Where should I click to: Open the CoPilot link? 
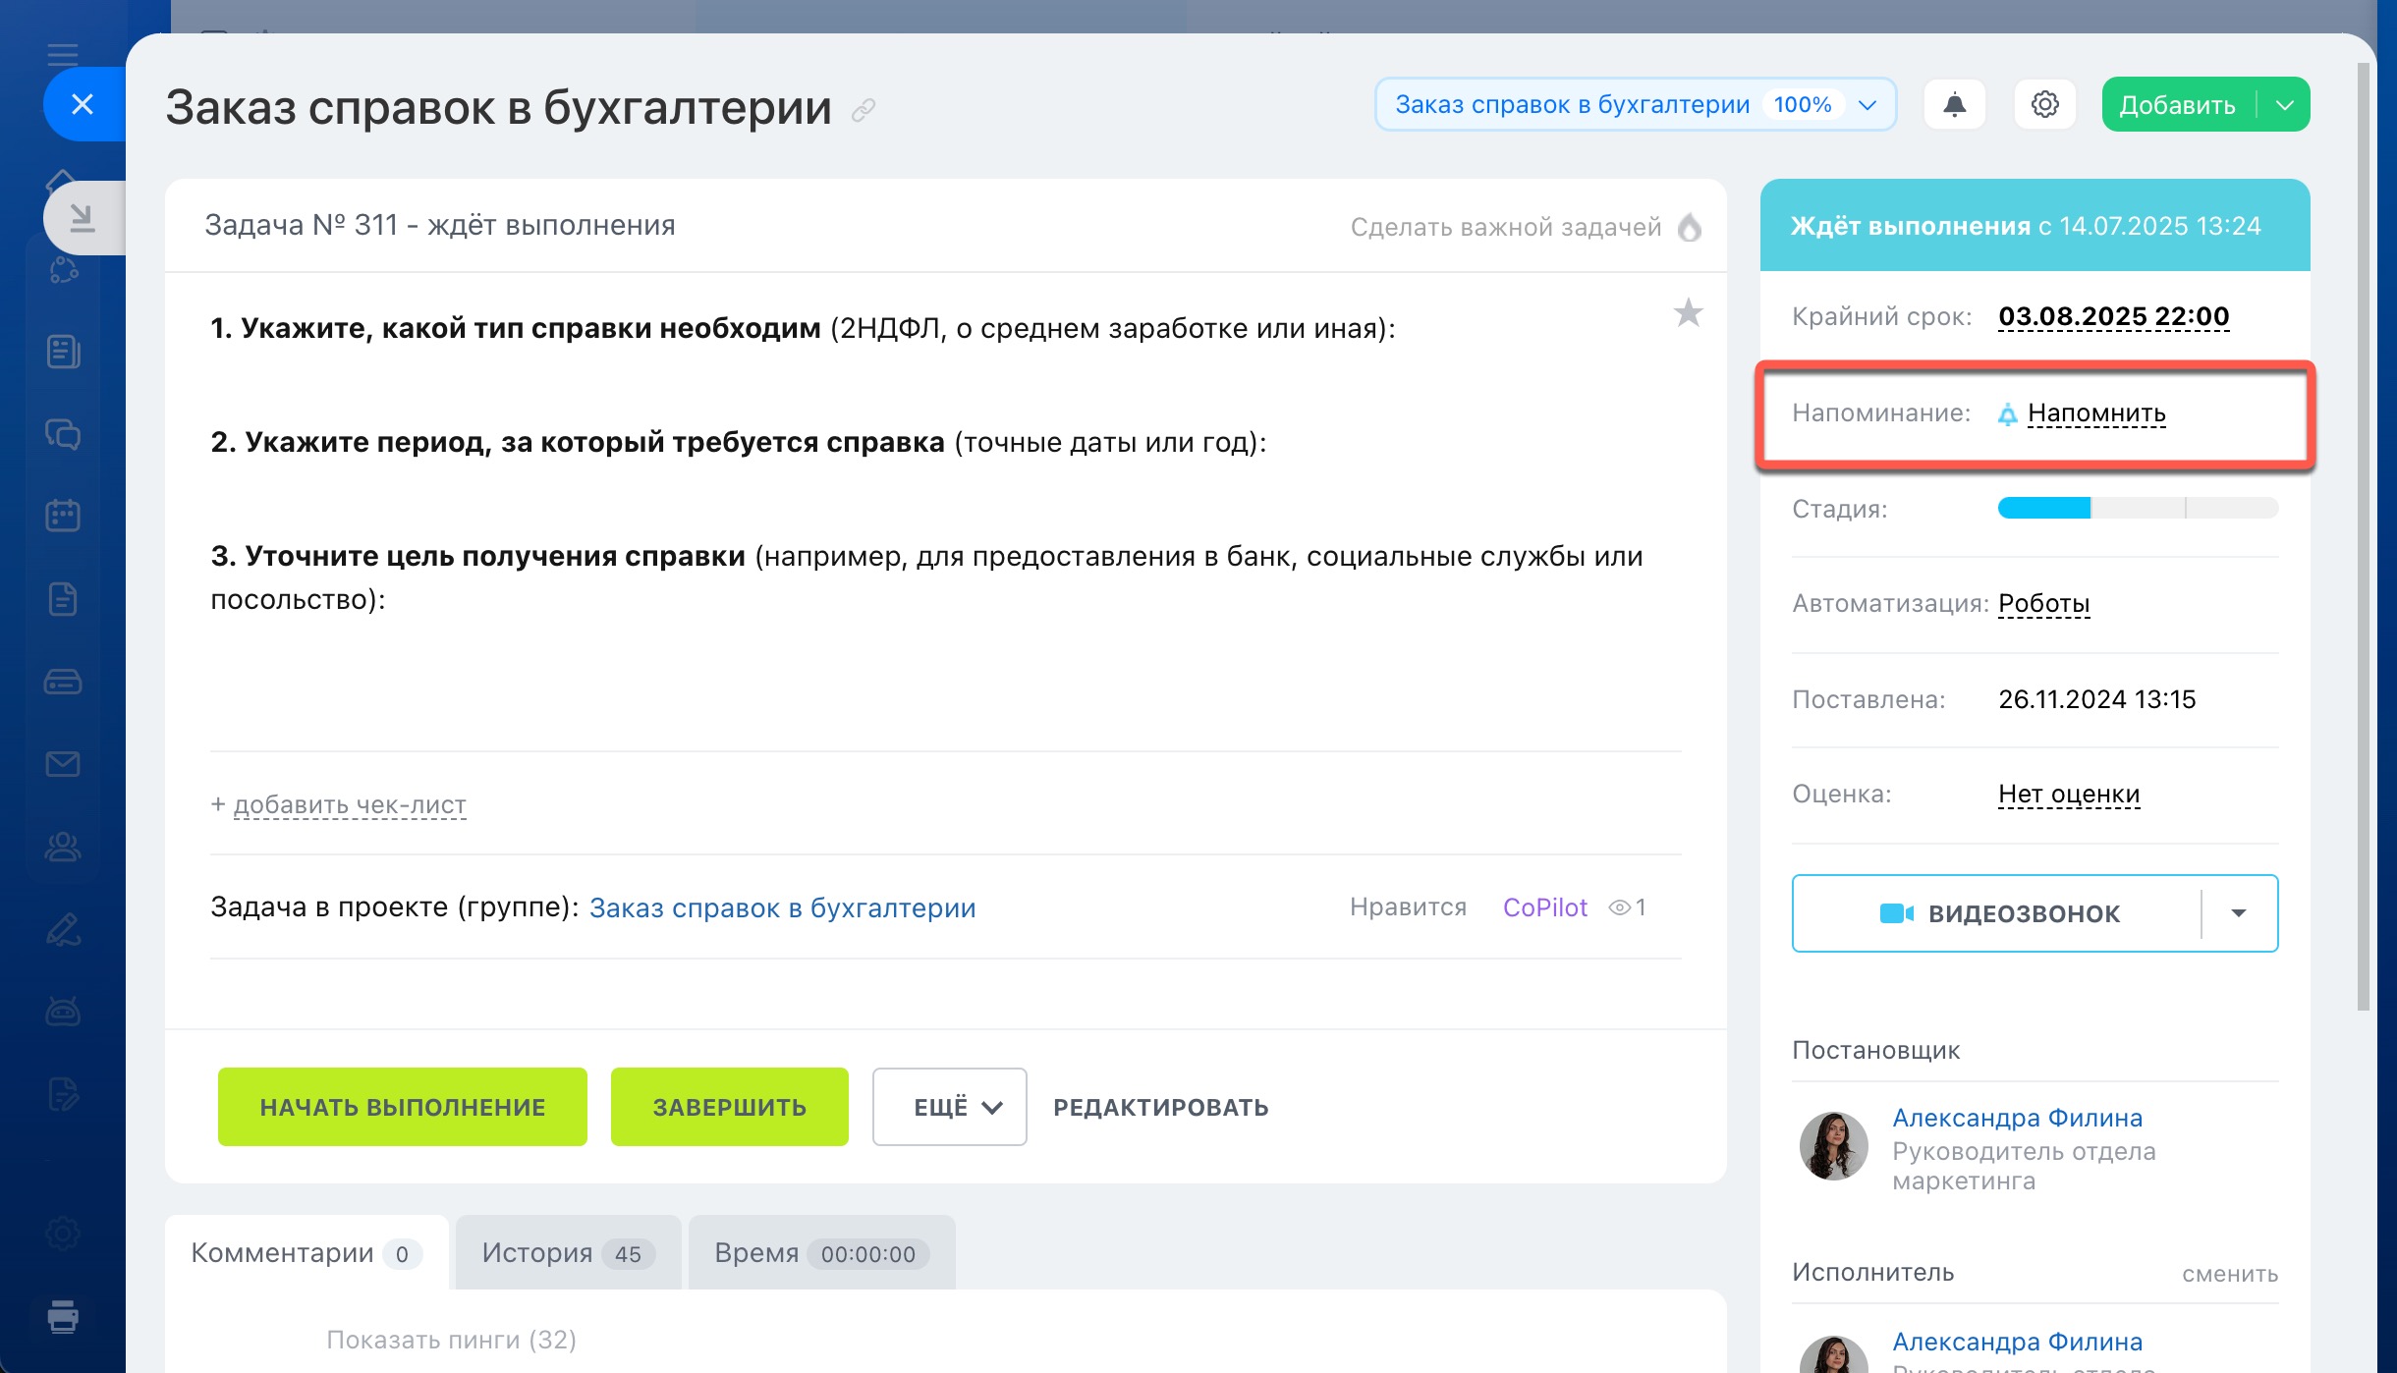(1545, 907)
